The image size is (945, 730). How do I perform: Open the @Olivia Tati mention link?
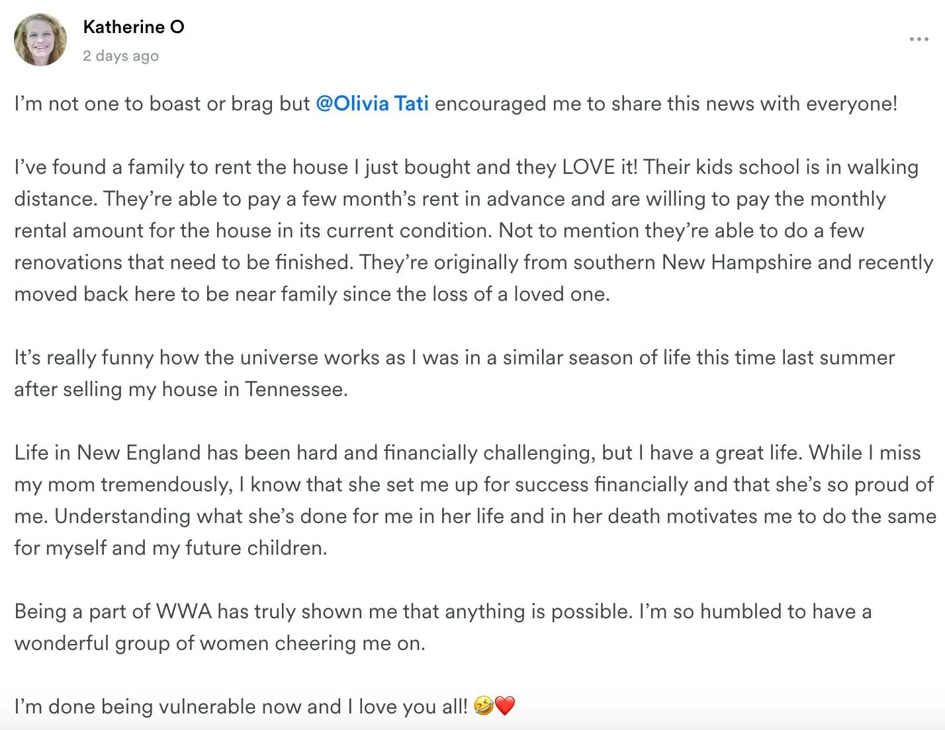point(372,104)
